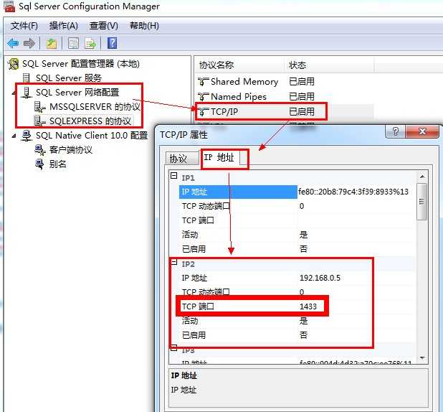Click the Named Pipes 已启用 status cell
This screenshot has height=412, width=443.
click(302, 97)
